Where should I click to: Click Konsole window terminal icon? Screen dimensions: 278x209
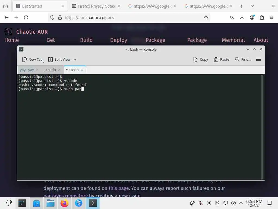[21, 49]
